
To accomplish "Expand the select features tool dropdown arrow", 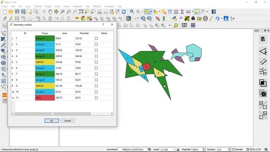I will point(151,12).
